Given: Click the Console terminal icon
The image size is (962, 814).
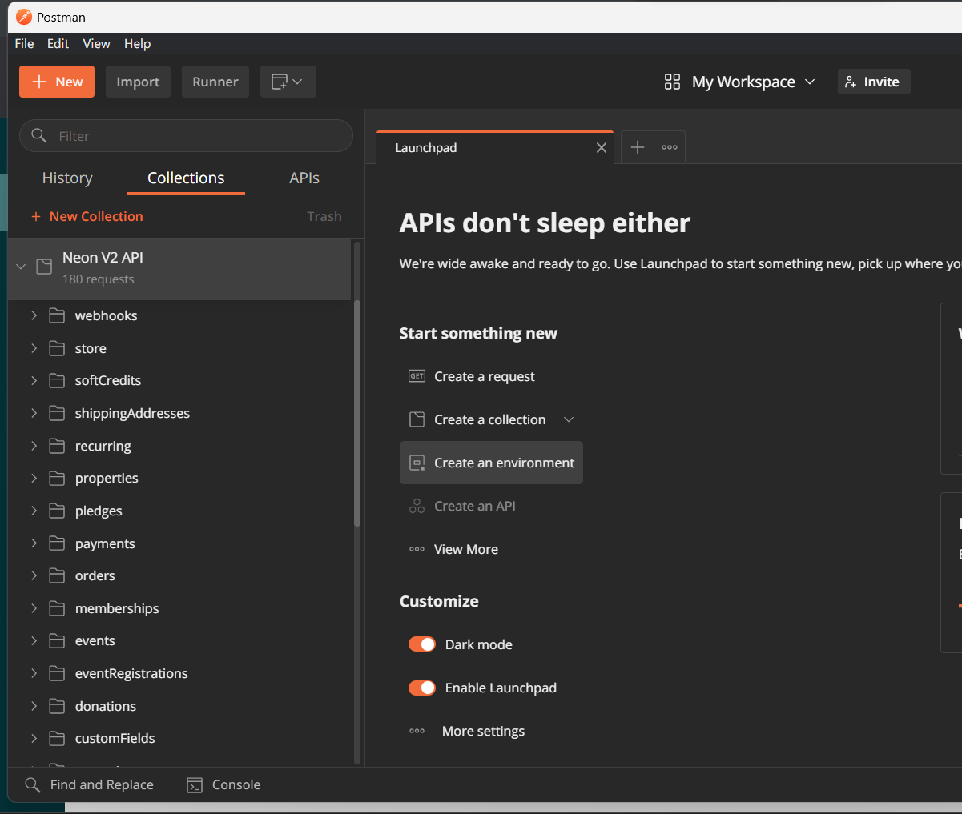Looking at the screenshot, I should pyautogui.click(x=195, y=785).
